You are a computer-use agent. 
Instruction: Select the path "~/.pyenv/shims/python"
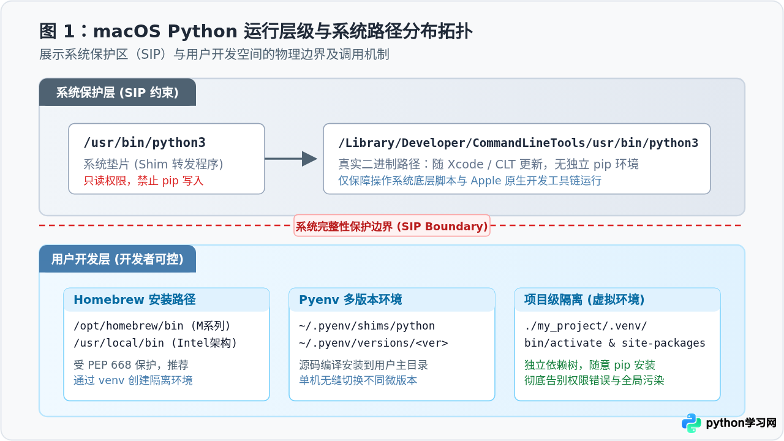(367, 326)
